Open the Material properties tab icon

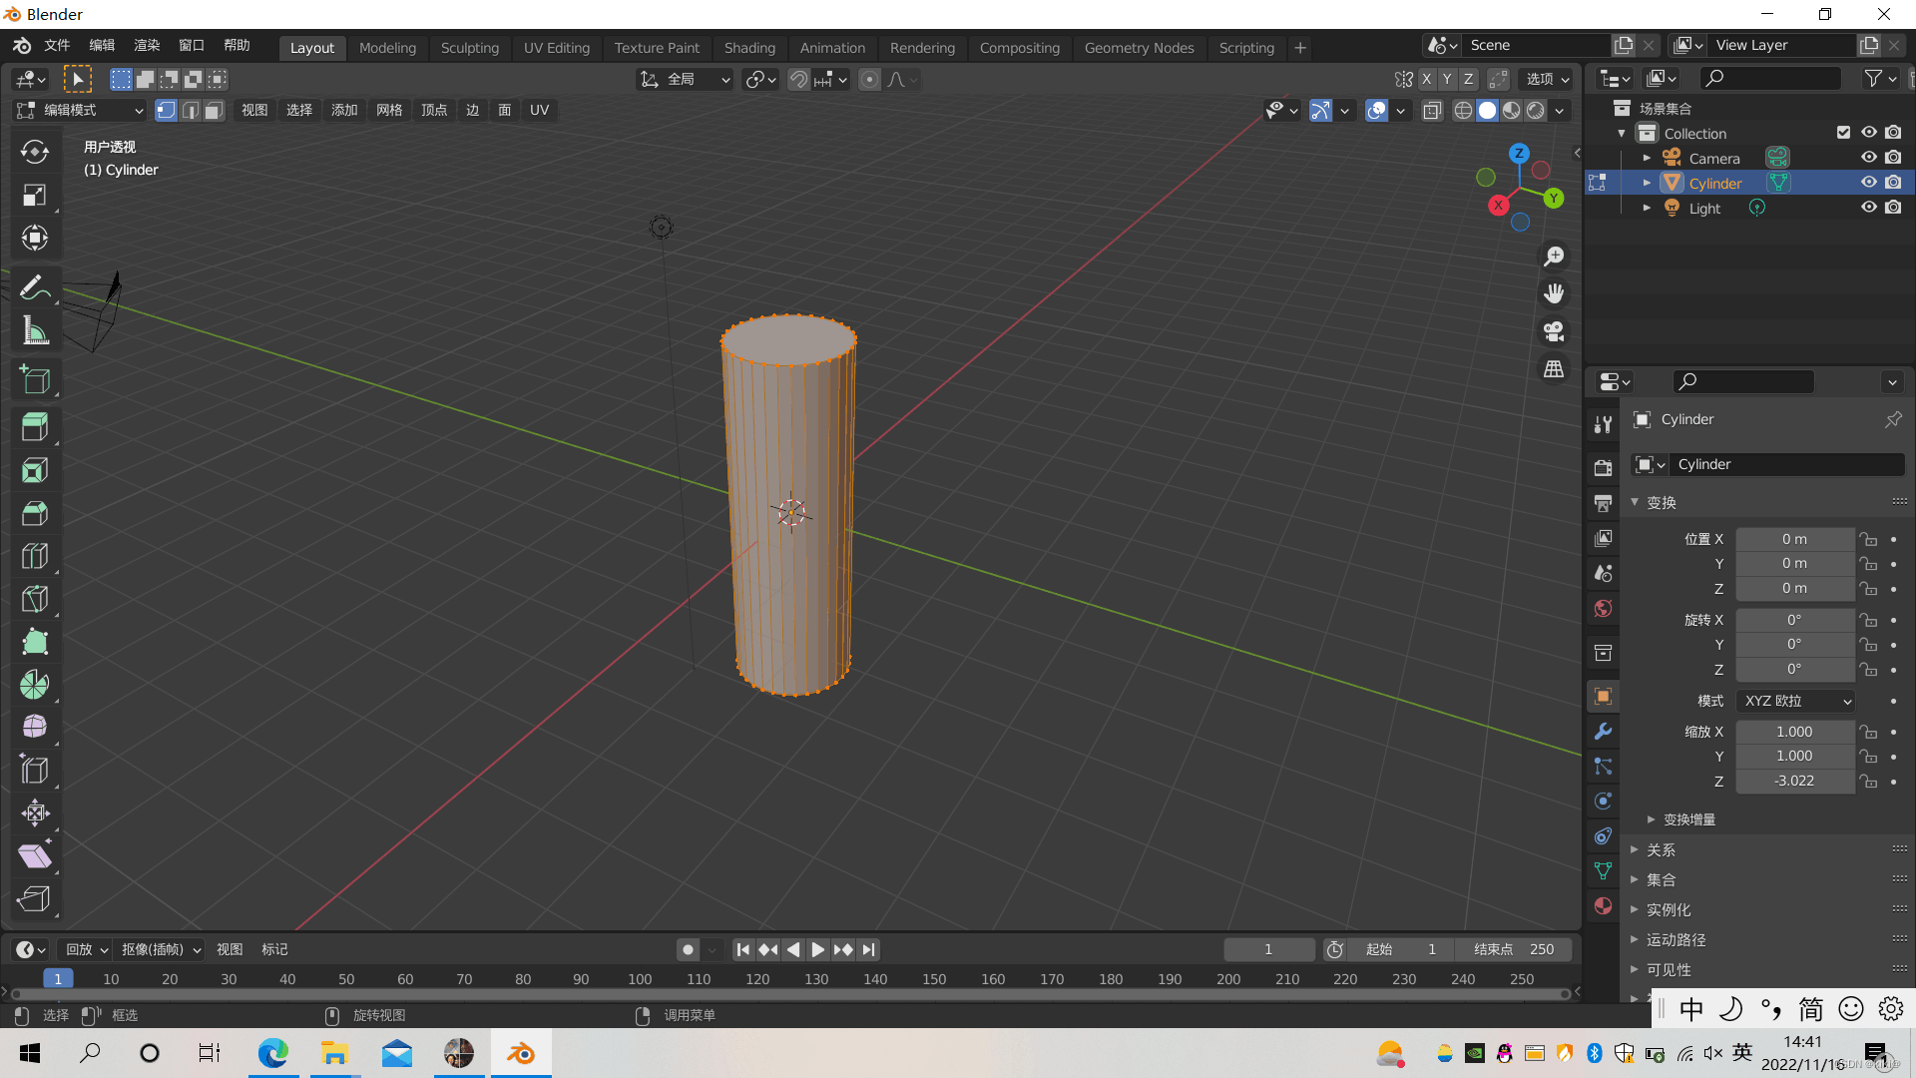(x=1604, y=906)
